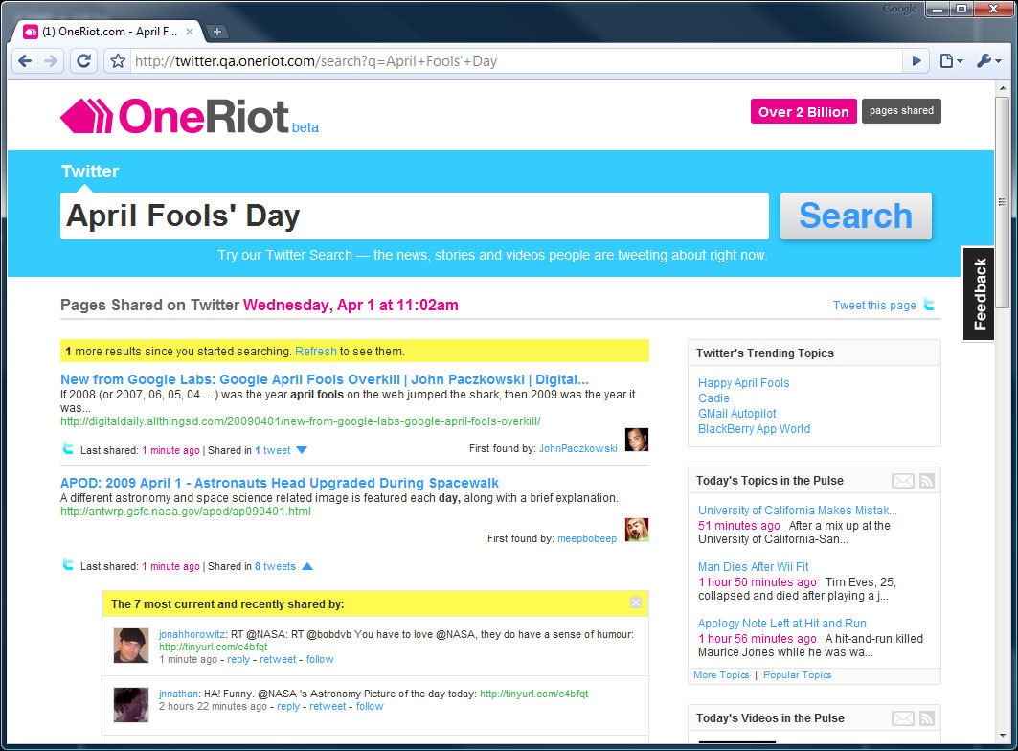Click the Twitter icon by the APOD result
The image size is (1018, 751).
tap(68, 564)
